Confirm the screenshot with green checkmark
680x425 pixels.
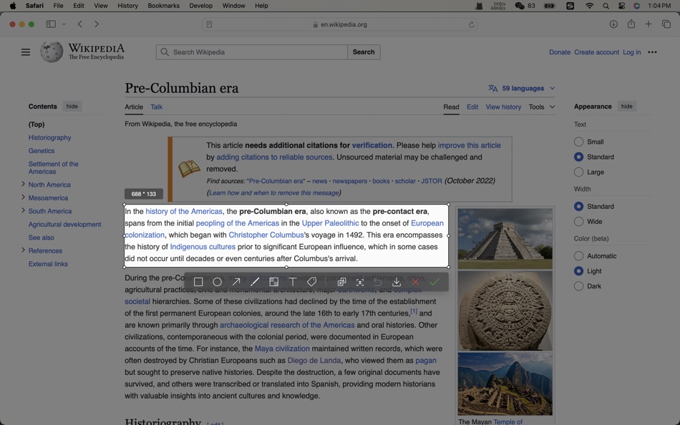pyautogui.click(x=434, y=282)
